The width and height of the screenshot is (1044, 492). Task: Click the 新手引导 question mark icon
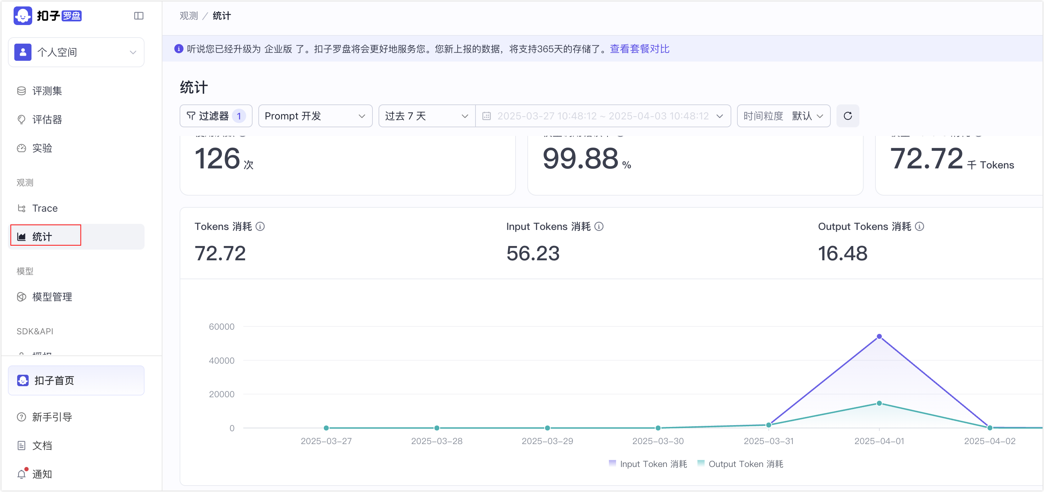click(x=21, y=417)
